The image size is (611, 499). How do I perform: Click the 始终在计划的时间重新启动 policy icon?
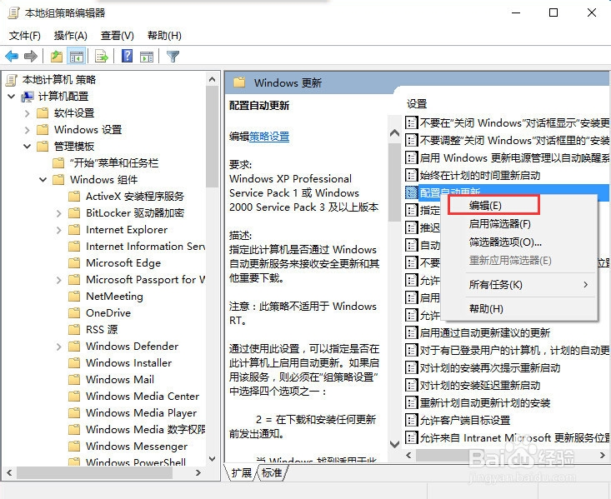coord(411,175)
